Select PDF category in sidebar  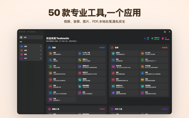(x=31, y=58)
